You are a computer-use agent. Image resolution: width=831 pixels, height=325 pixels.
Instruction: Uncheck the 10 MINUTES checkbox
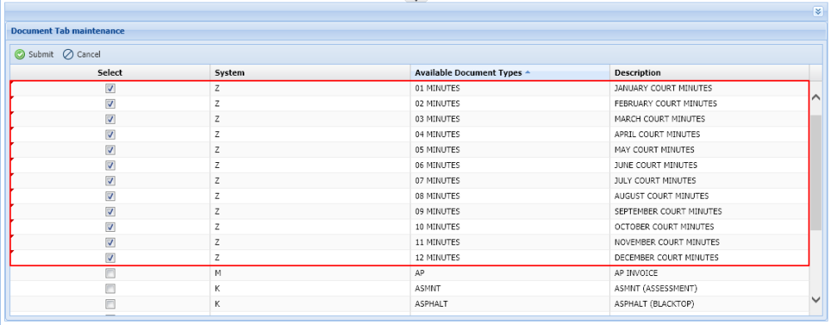(111, 227)
